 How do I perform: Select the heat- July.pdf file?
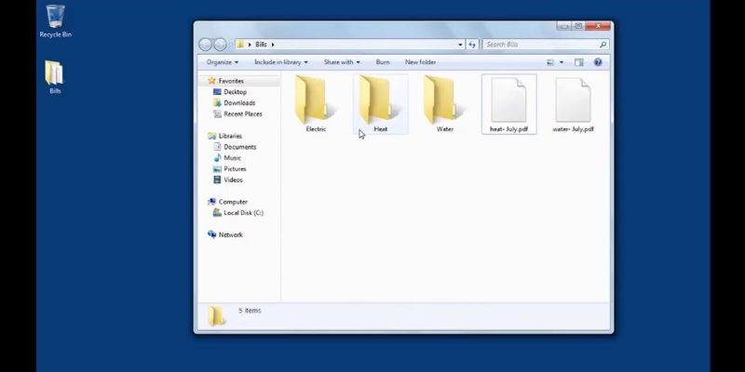point(508,101)
